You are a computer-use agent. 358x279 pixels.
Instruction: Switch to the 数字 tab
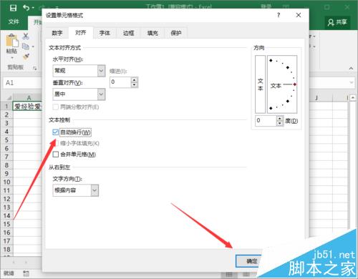pos(57,33)
